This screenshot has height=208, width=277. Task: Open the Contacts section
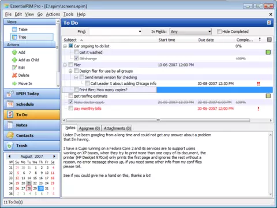[32, 135]
